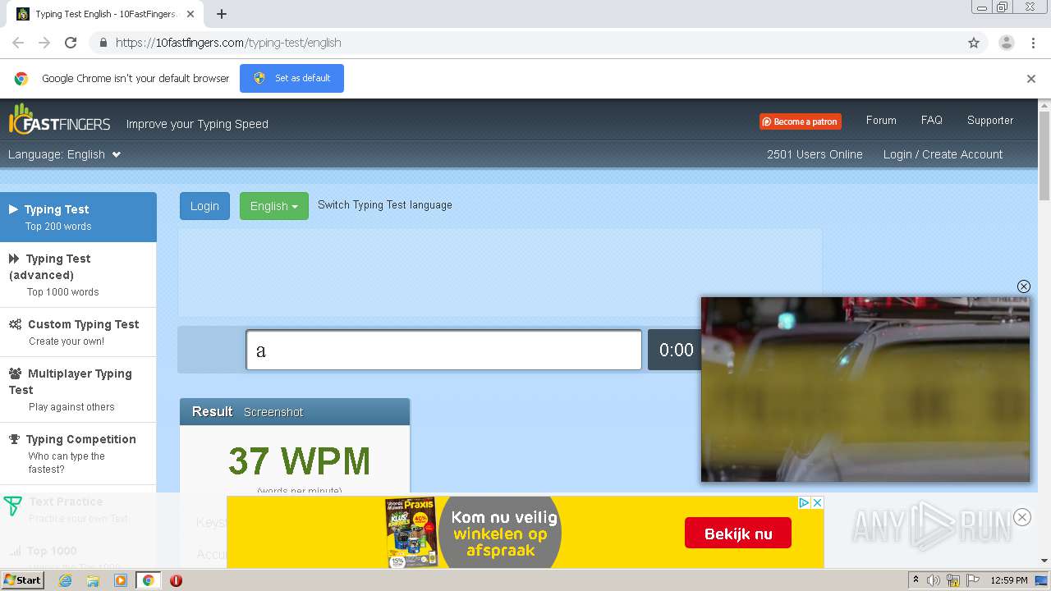Open the Windows Start menu
Image resolution: width=1051 pixels, height=591 pixels.
pos(23,580)
